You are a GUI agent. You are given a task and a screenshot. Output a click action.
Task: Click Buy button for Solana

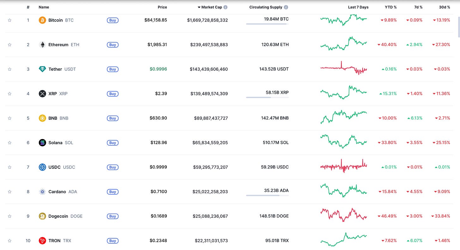[x=113, y=143]
